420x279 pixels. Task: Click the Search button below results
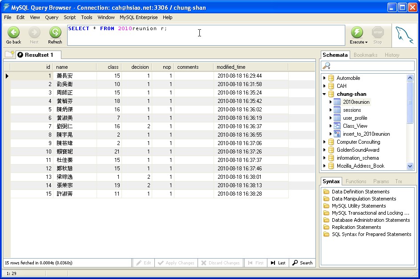click(302, 263)
